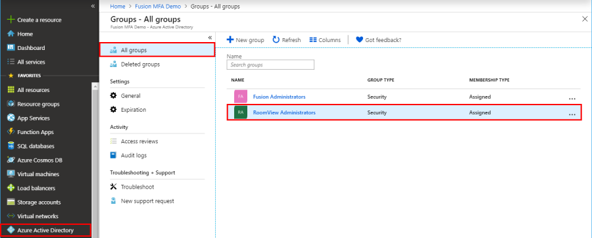Screen dimensions: 592x238
Task: Select All groups in the blade menu
Action: tap(157, 50)
